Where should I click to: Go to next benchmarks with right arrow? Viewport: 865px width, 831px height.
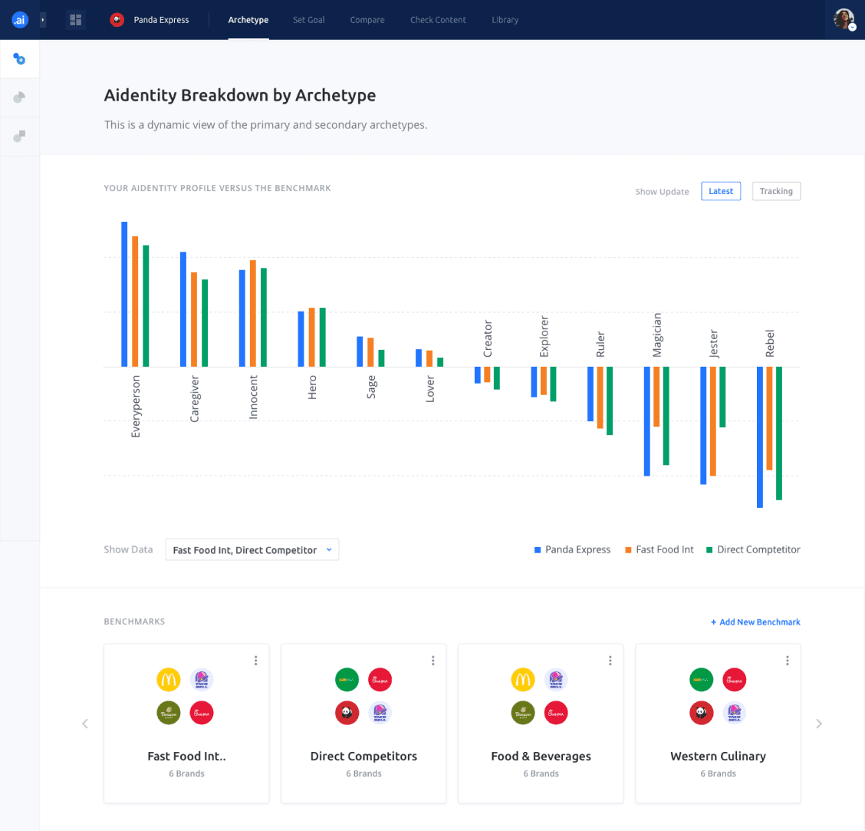pyautogui.click(x=819, y=724)
